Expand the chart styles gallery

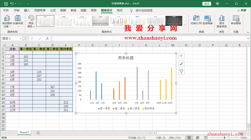point(185,25)
